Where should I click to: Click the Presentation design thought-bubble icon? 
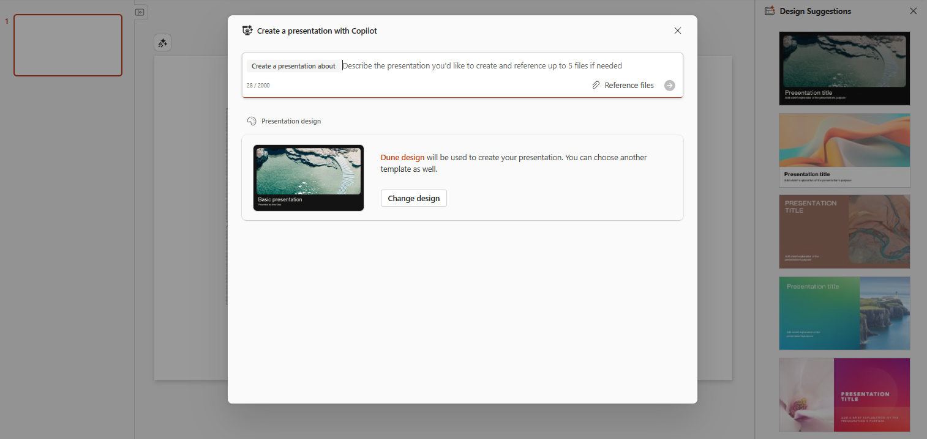[252, 120]
